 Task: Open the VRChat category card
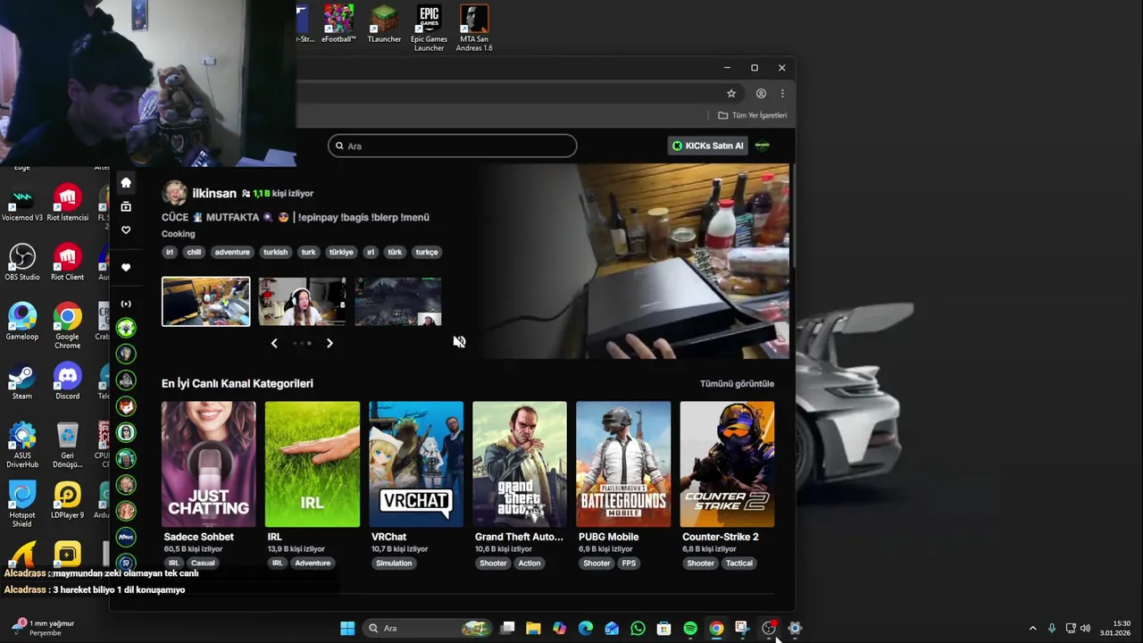pyautogui.click(x=416, y=463)
